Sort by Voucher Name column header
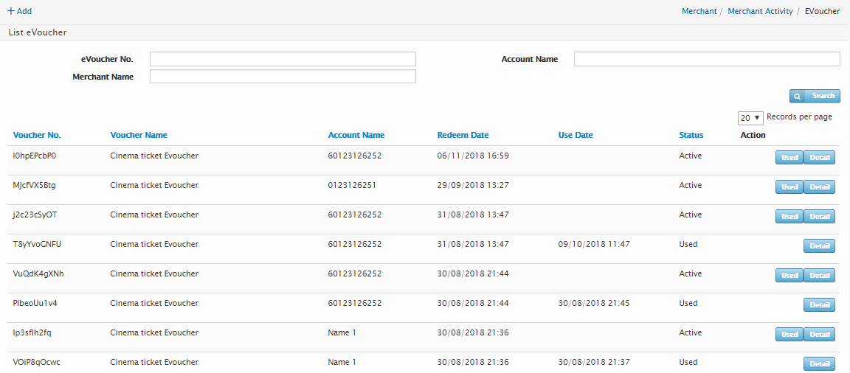Viewport: 850px width, 373px height. (x=139, y=135)
